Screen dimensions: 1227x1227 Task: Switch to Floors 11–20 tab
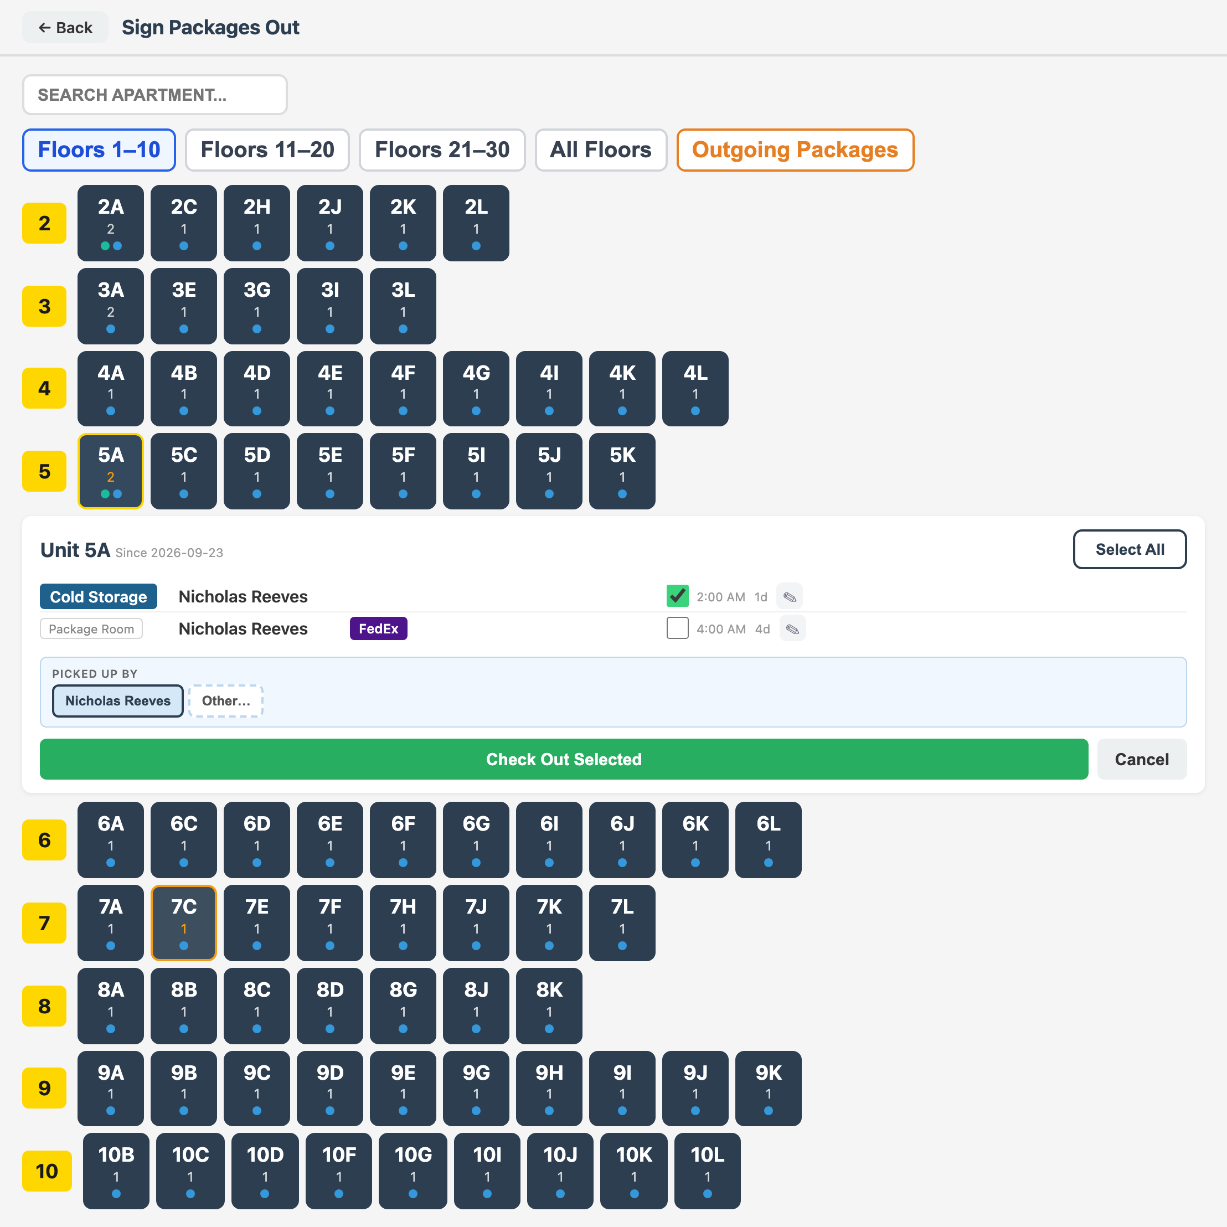pyautogui.click(x=267, y=150)
